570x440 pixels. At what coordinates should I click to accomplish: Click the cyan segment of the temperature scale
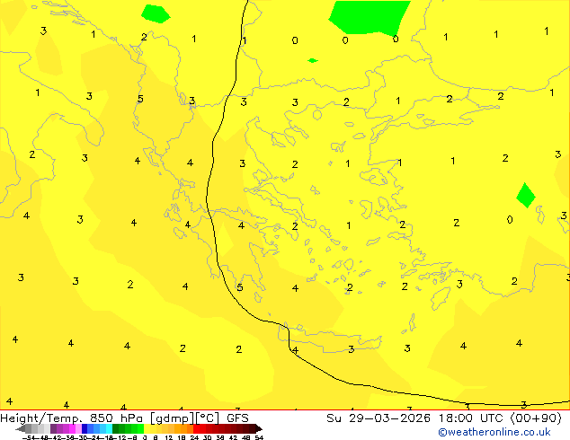[x=110, y=428]
